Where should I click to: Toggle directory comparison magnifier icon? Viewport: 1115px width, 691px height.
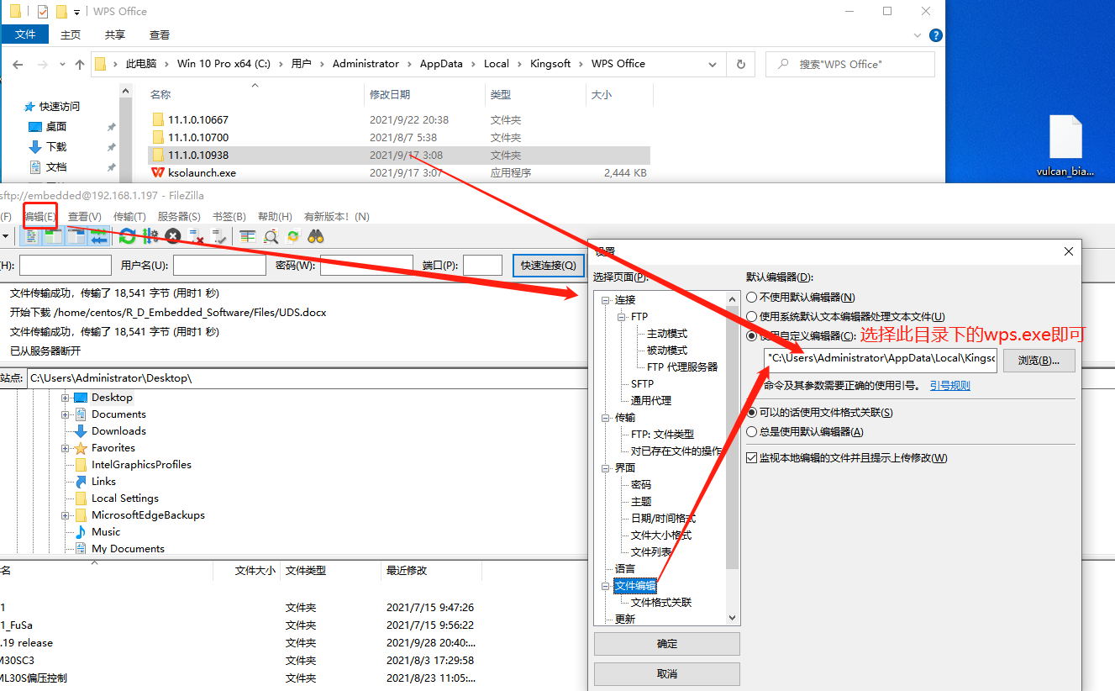(271, 237)
